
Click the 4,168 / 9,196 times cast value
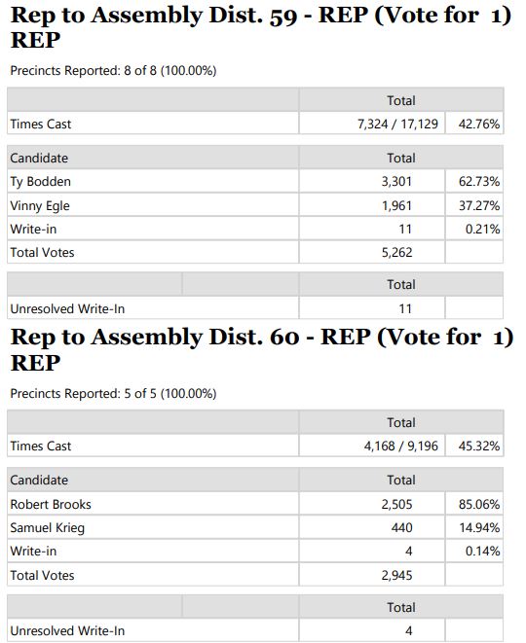400,446
